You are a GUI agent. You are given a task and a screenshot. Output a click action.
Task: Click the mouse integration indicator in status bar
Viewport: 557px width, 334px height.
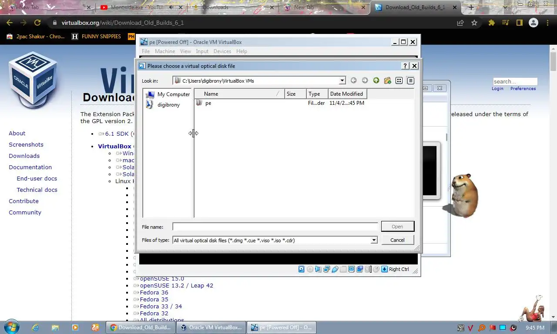(376, 269)
